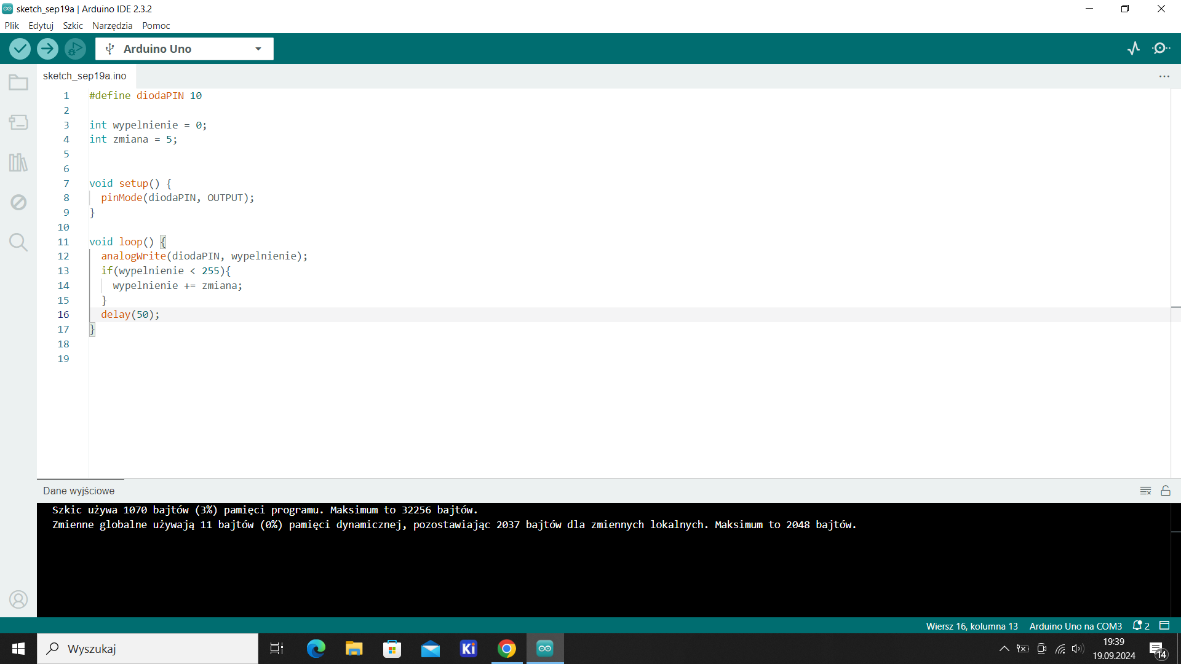Upload the sketch with the arrow button
The image size is (1181, 664).
(x=47, y=49)
